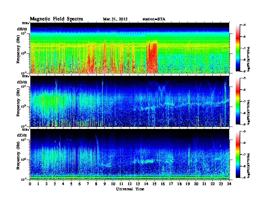Click the "Universal Time" axis title

tap(130, 189)
